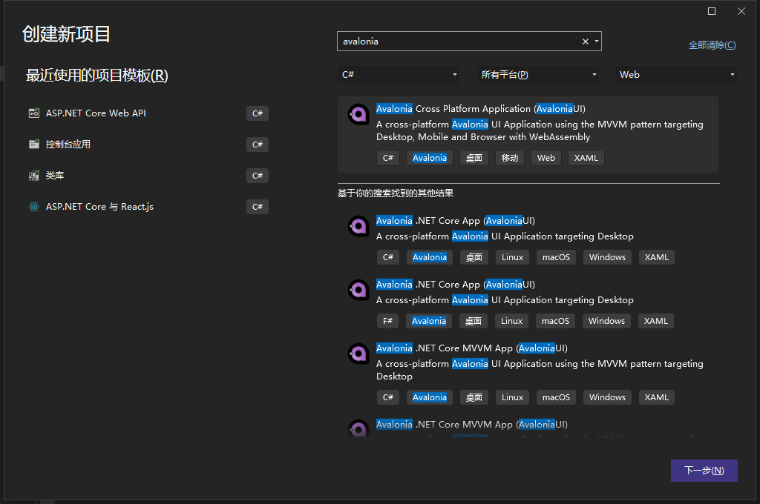Click the XAML tag on Cross Platform Application
This screenshot has width=760, height=504.
586,158
